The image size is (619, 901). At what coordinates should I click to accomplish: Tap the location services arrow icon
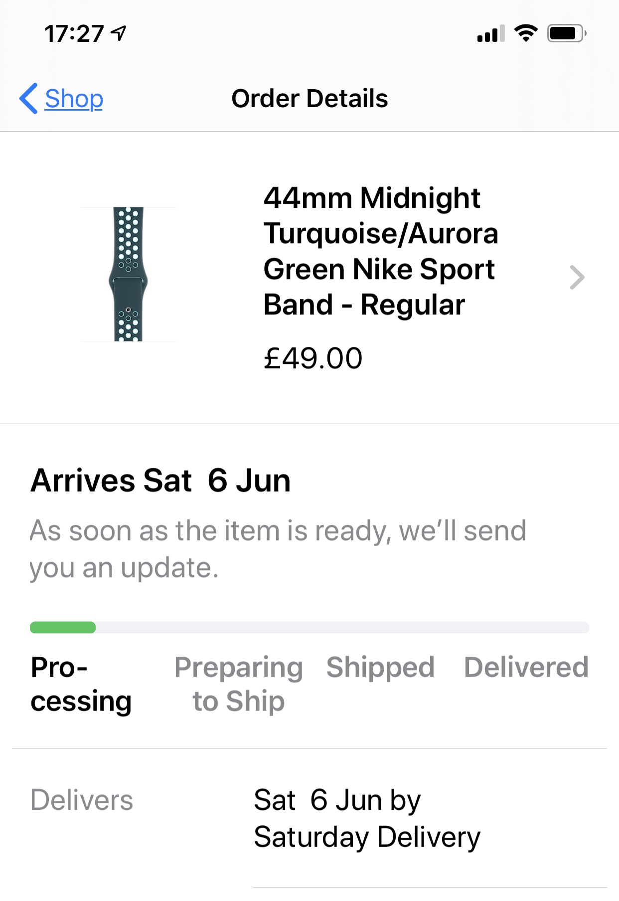pos(119,33)
